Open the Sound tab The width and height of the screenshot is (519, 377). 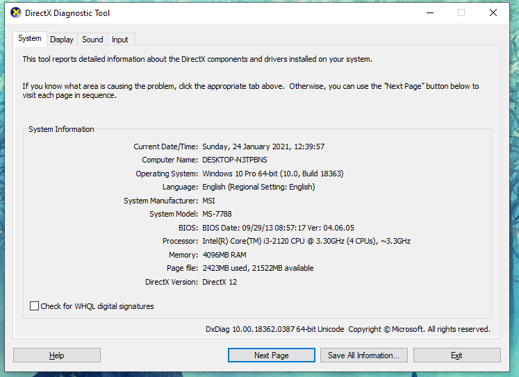coord(92,40)
